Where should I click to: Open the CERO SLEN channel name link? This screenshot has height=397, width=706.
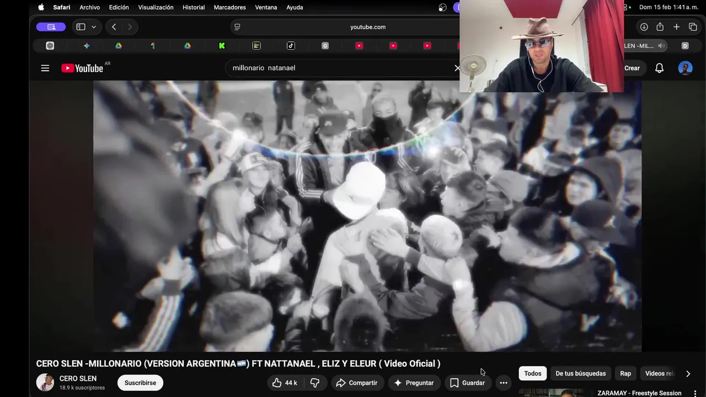[78, 378]
